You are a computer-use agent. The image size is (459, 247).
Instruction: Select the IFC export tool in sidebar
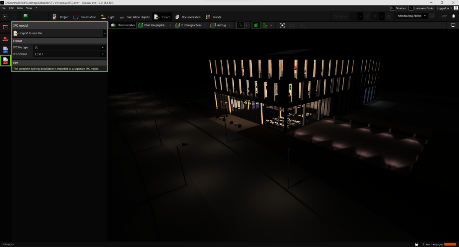pos(5,60)
